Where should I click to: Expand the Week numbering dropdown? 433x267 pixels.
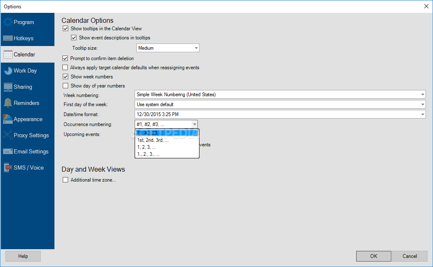tap(280, 95)
